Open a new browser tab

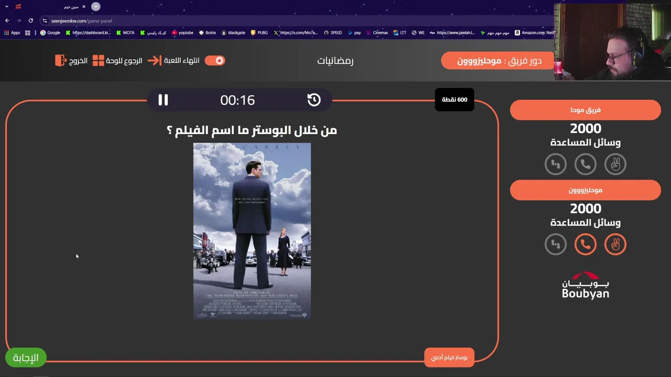pyautogui.click(x=96, y=7)
